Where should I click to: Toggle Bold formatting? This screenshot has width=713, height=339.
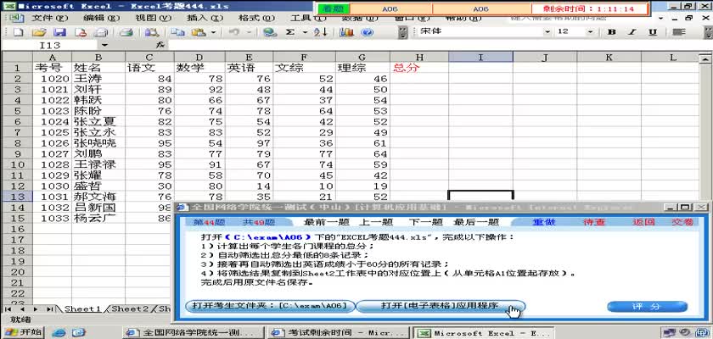tap(612, 31)
